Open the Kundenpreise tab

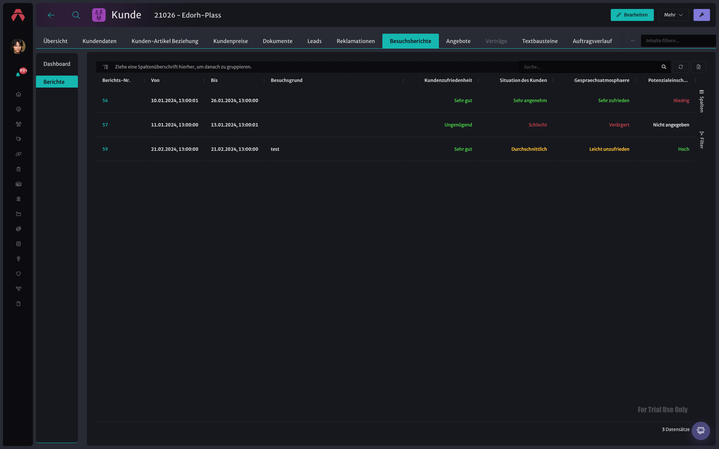[x=231, y=41]
